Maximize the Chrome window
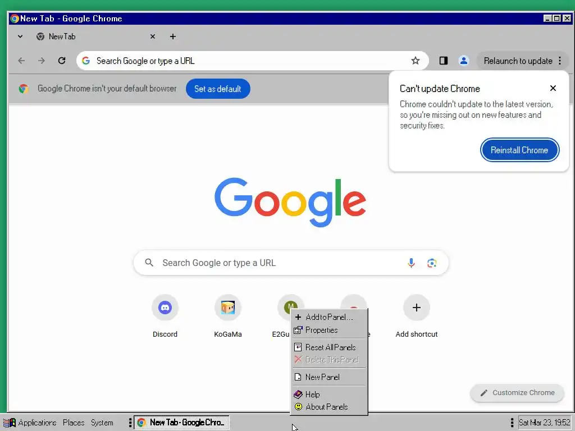This screenshot has height=431, width=575. point(556,19)
